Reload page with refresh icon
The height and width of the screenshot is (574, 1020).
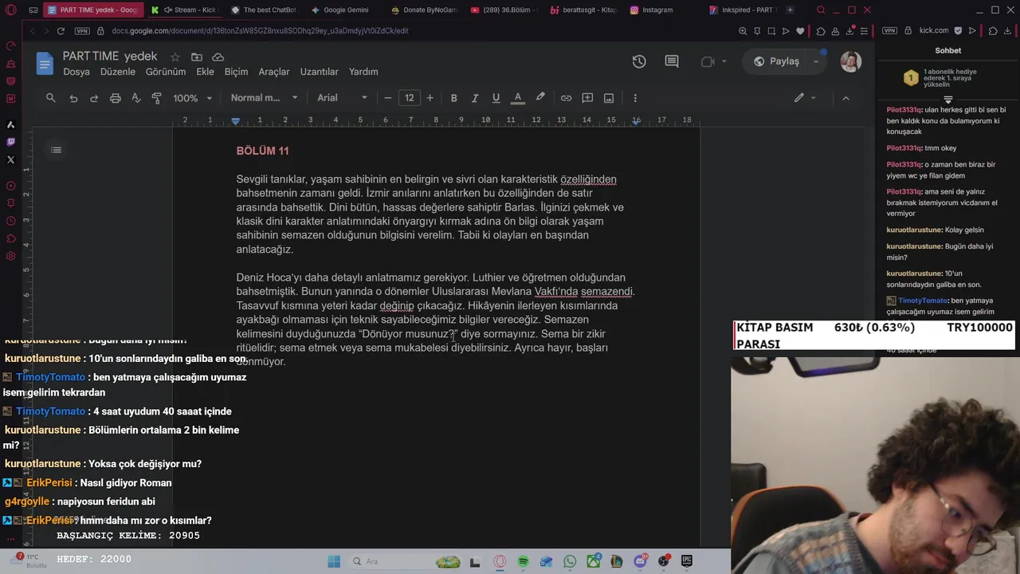pos(61,30)
